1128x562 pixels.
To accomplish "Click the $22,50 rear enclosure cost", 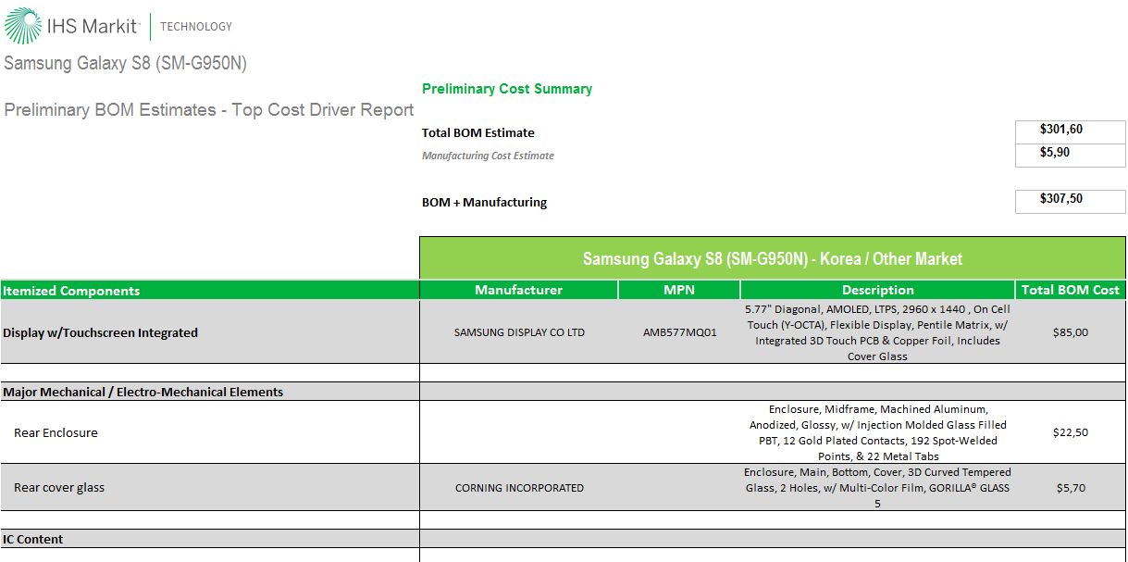I will click(1071, 432).
